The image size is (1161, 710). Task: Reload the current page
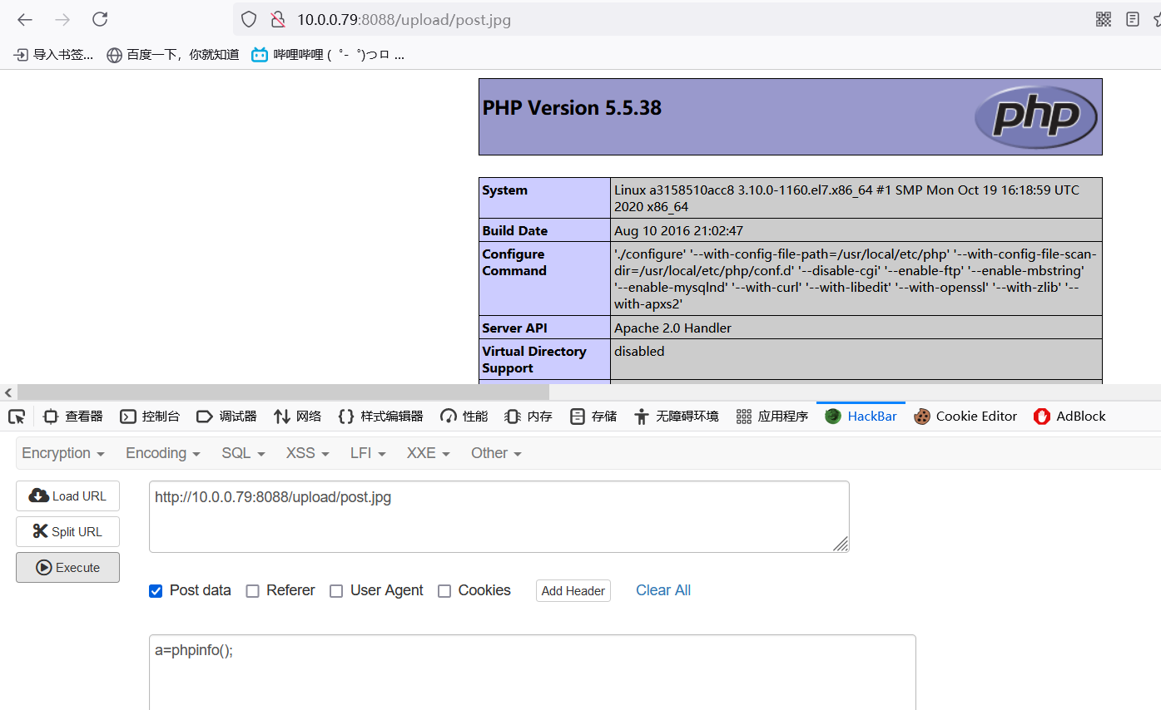click(100, 19)
